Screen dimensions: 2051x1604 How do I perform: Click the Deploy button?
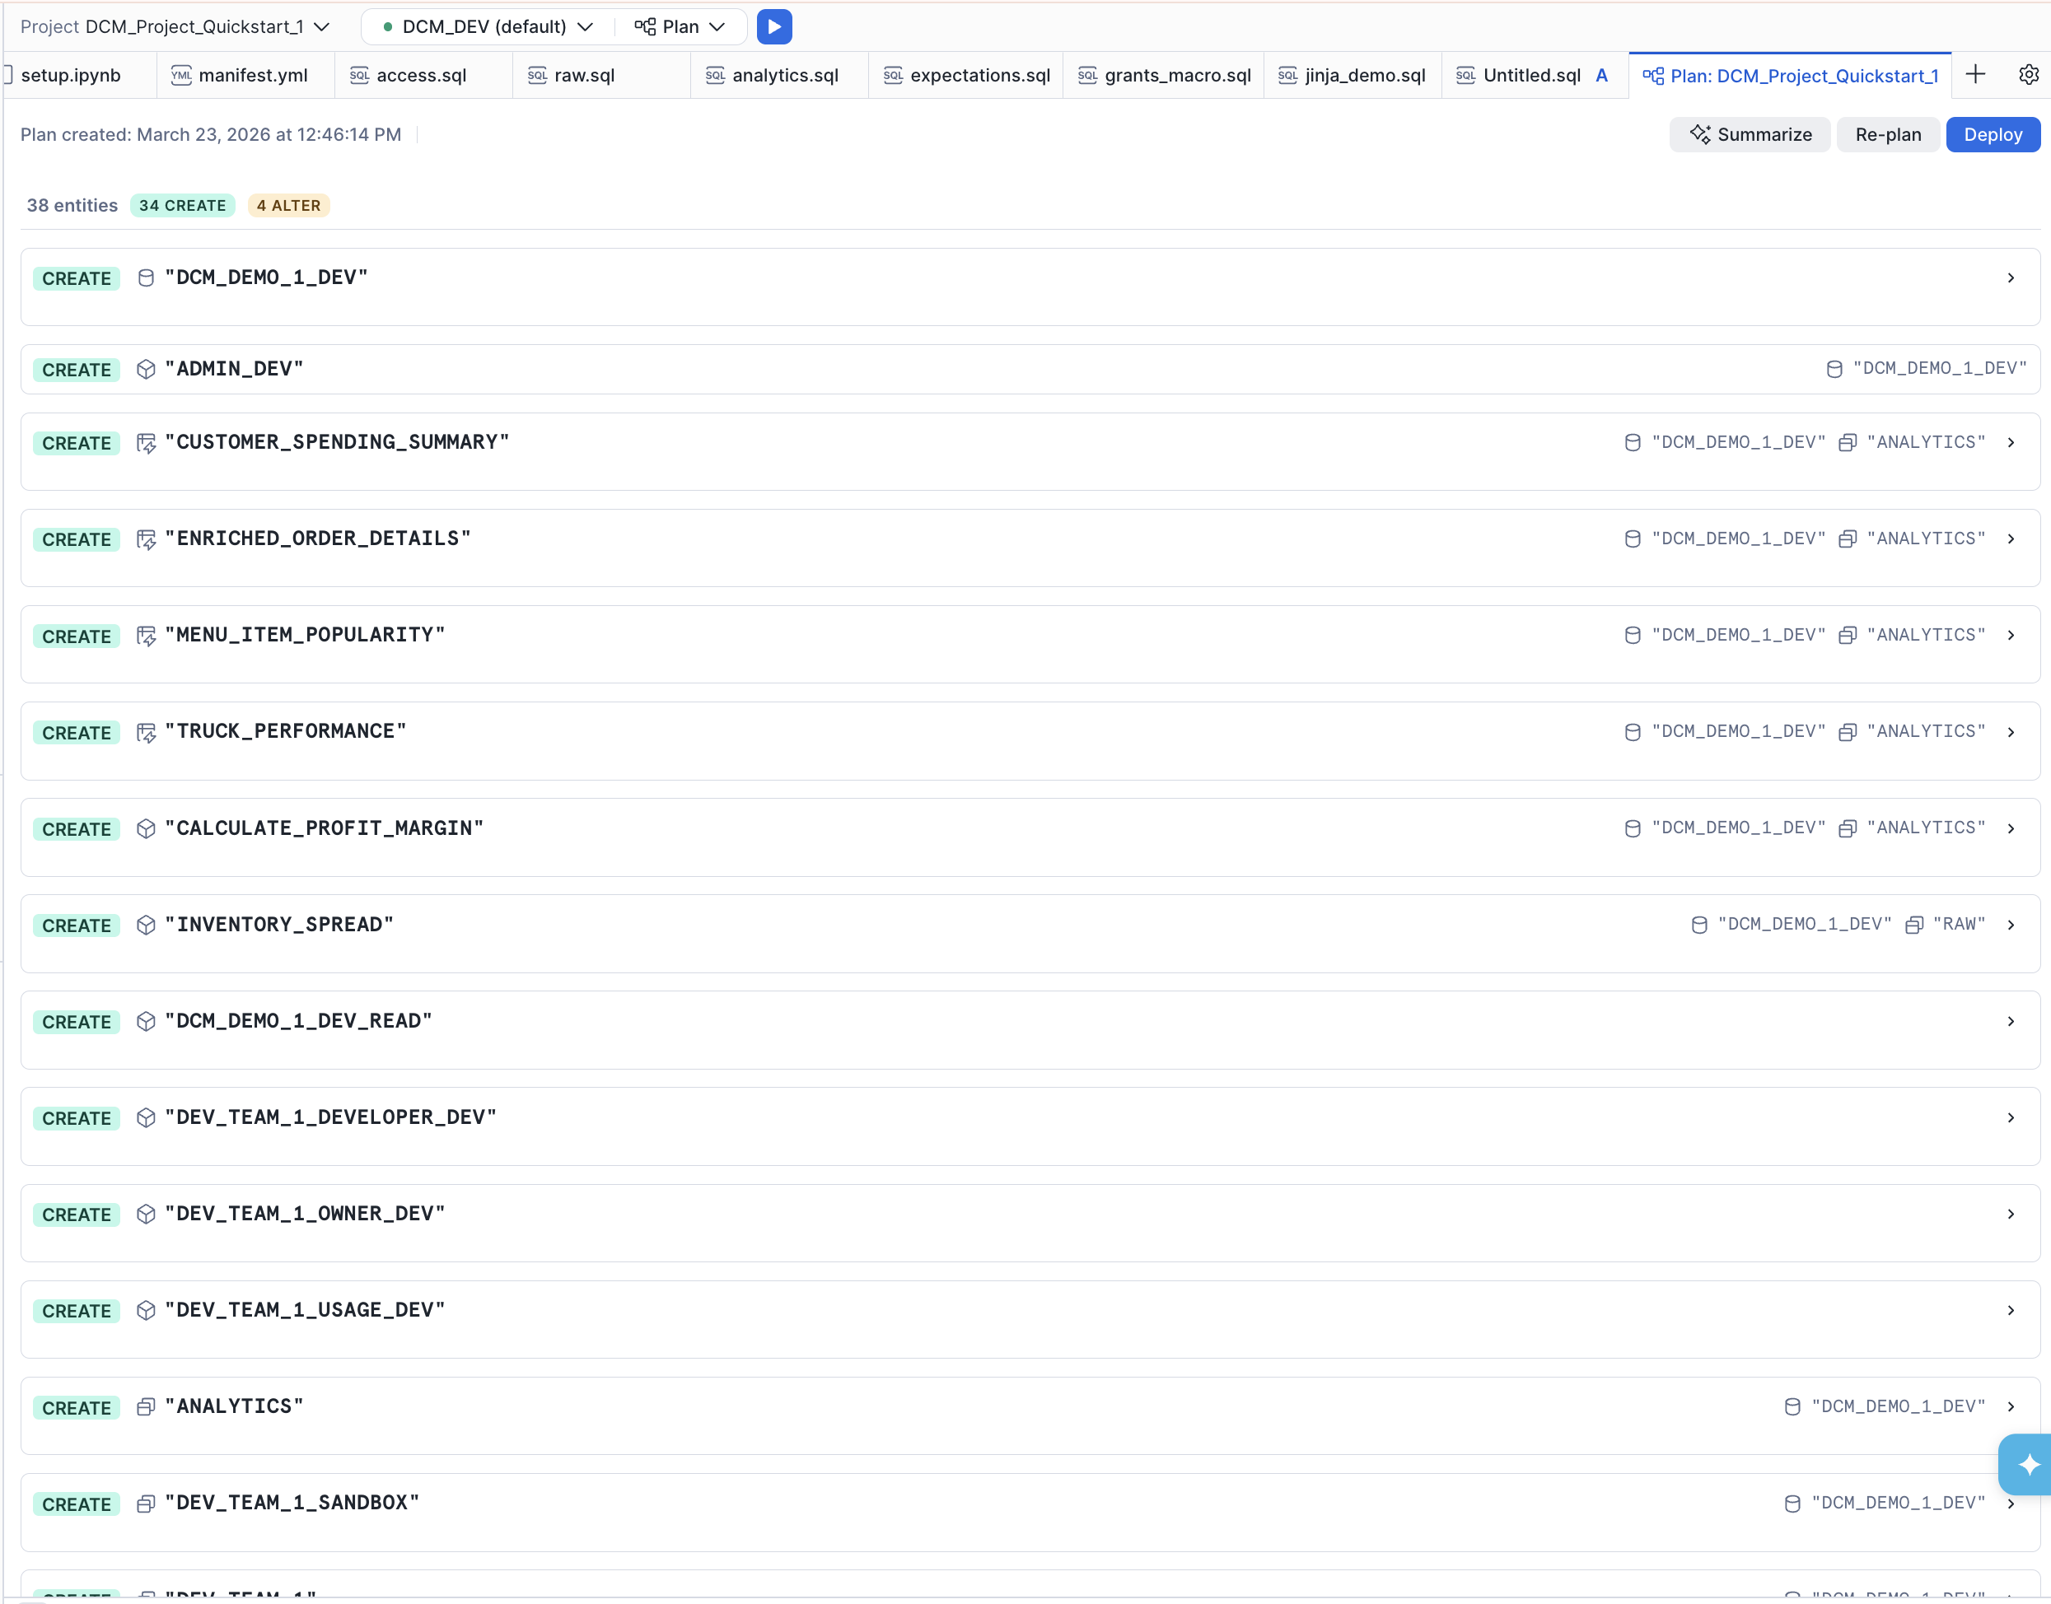pyautogui.click(x=1992, y=134)
